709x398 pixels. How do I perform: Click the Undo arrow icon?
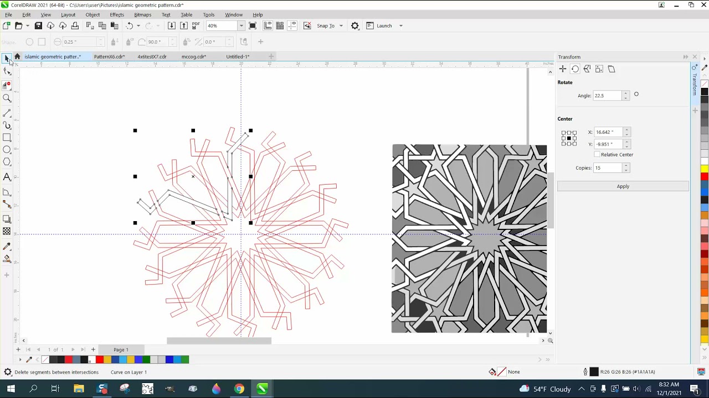pos(129,26)
